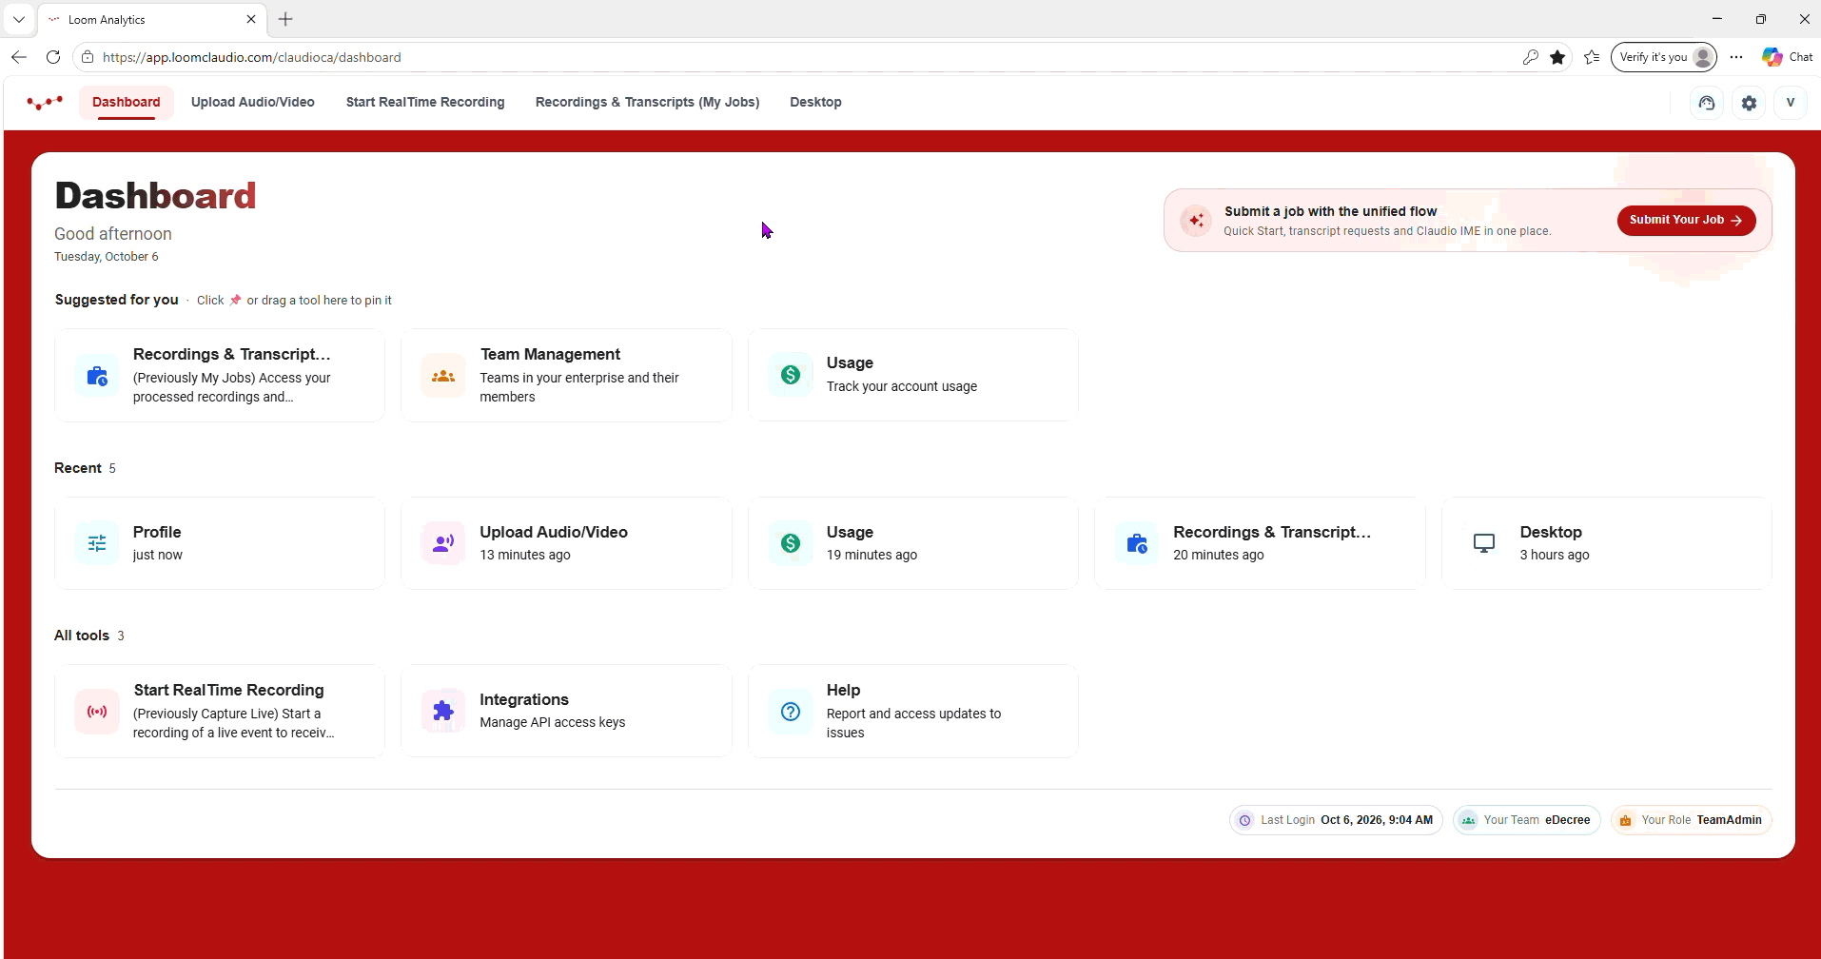Click the Profile sliders icon in Recent
Image resolution: width=1821 pixels, height=959 pixels.
97,543
